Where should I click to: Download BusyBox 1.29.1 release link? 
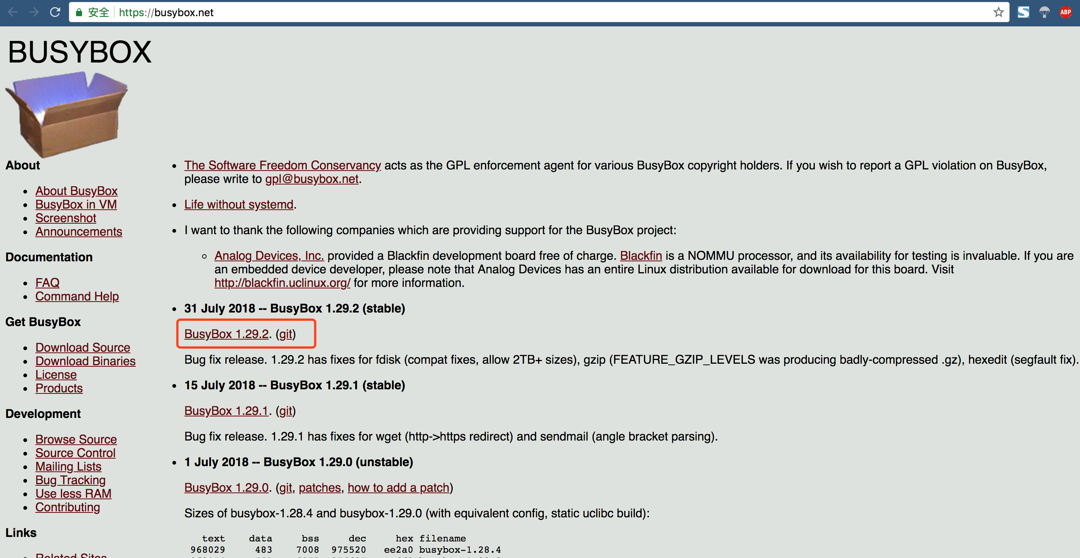227,411
